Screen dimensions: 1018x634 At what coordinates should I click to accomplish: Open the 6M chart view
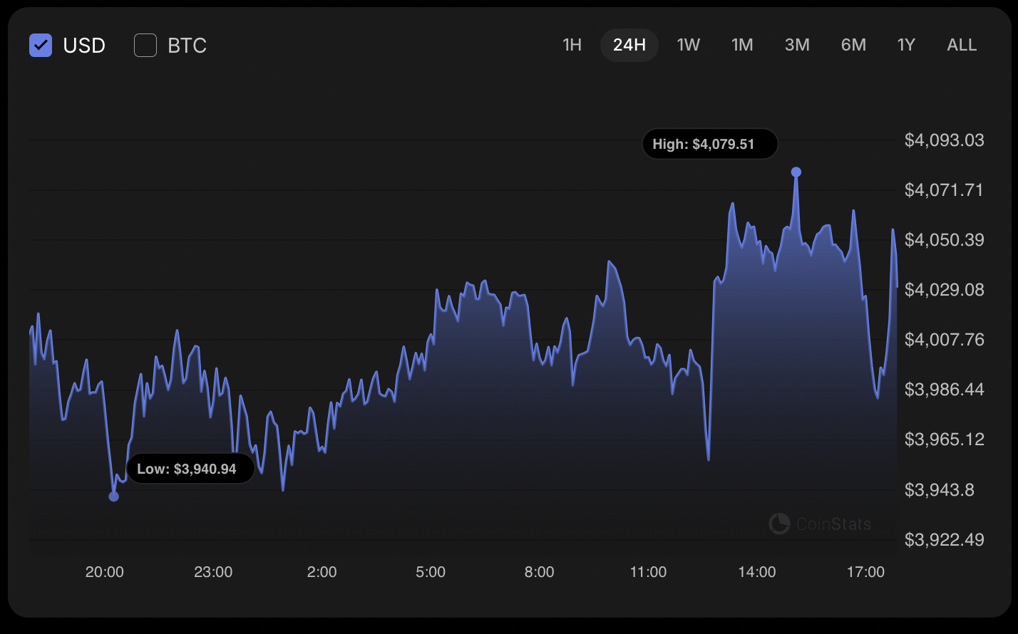tap(853, 46)
